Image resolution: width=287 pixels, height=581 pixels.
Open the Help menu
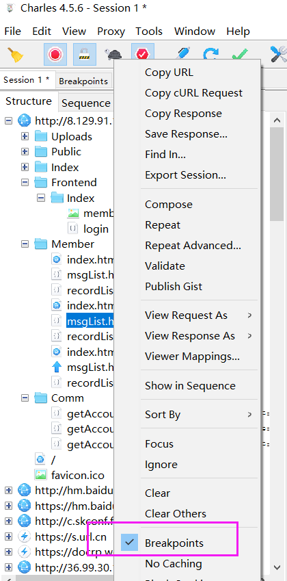coord(238,31)
